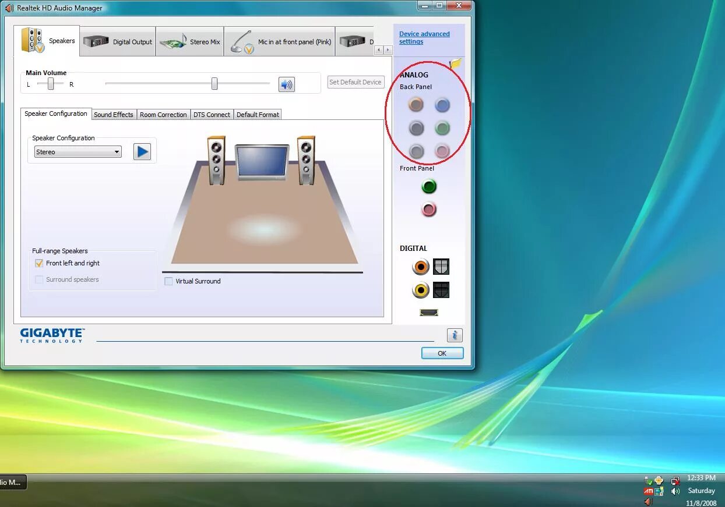The width and height of the screenshot is (725, 507).
Task: Switch to the Stereo Mix tab
Action: pyautogui.click(x=190, y=42)
